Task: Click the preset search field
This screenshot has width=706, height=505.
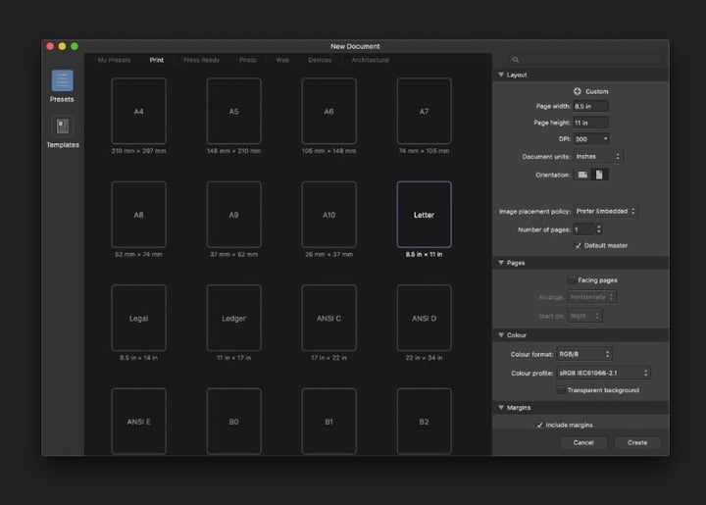Action: [x=586, y=60]
